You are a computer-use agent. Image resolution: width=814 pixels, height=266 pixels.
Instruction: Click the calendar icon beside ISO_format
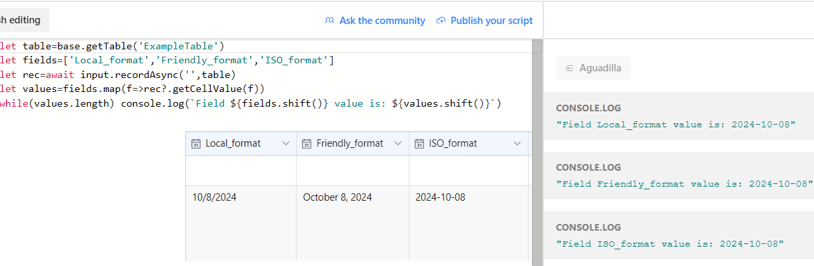[x=419, y=143]
